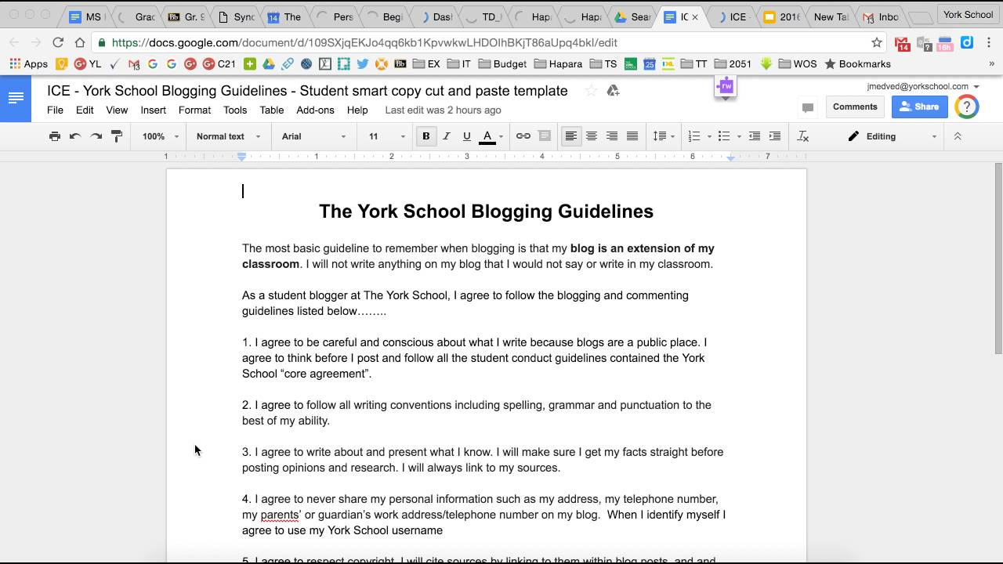Set center text alignment

click(592, 136)
